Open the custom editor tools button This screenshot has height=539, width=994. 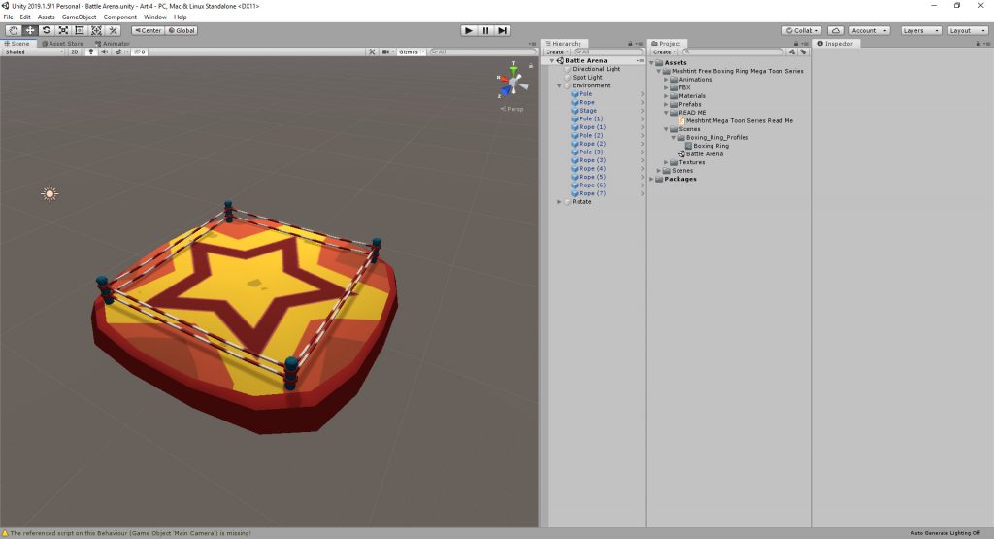coord(113,30)
